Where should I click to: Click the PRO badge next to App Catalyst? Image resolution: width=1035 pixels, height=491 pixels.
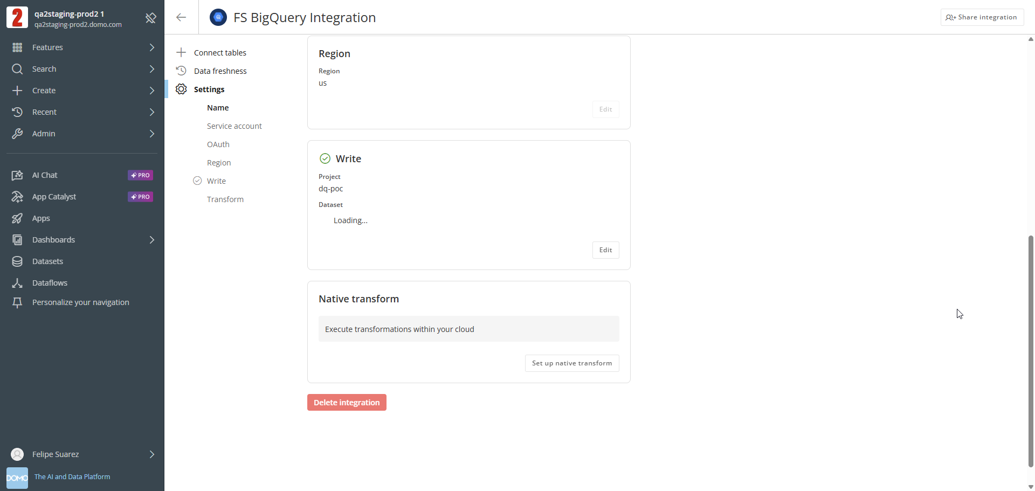140,197
